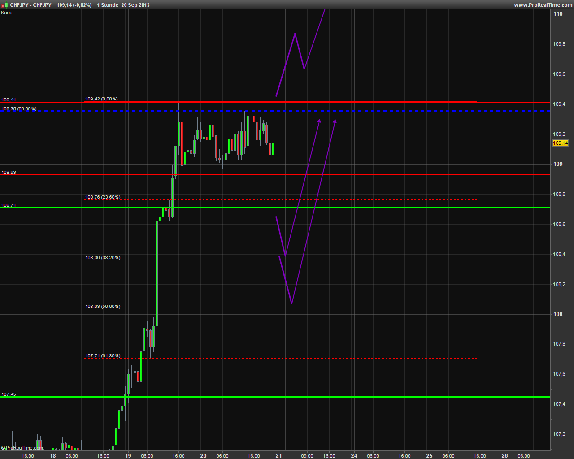This screenshot has width=574, height=459.
Task: Click day 24 on the time axis
Action: (354, 456)
